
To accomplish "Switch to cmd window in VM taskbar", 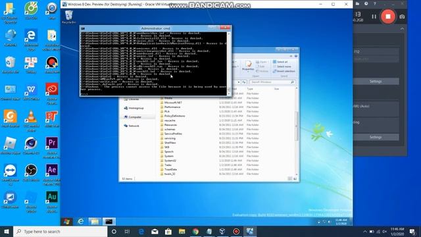I will coord(109,221).
